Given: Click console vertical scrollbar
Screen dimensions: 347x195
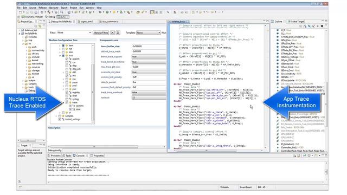Looking at the screenshot, I should coord(326,171).
